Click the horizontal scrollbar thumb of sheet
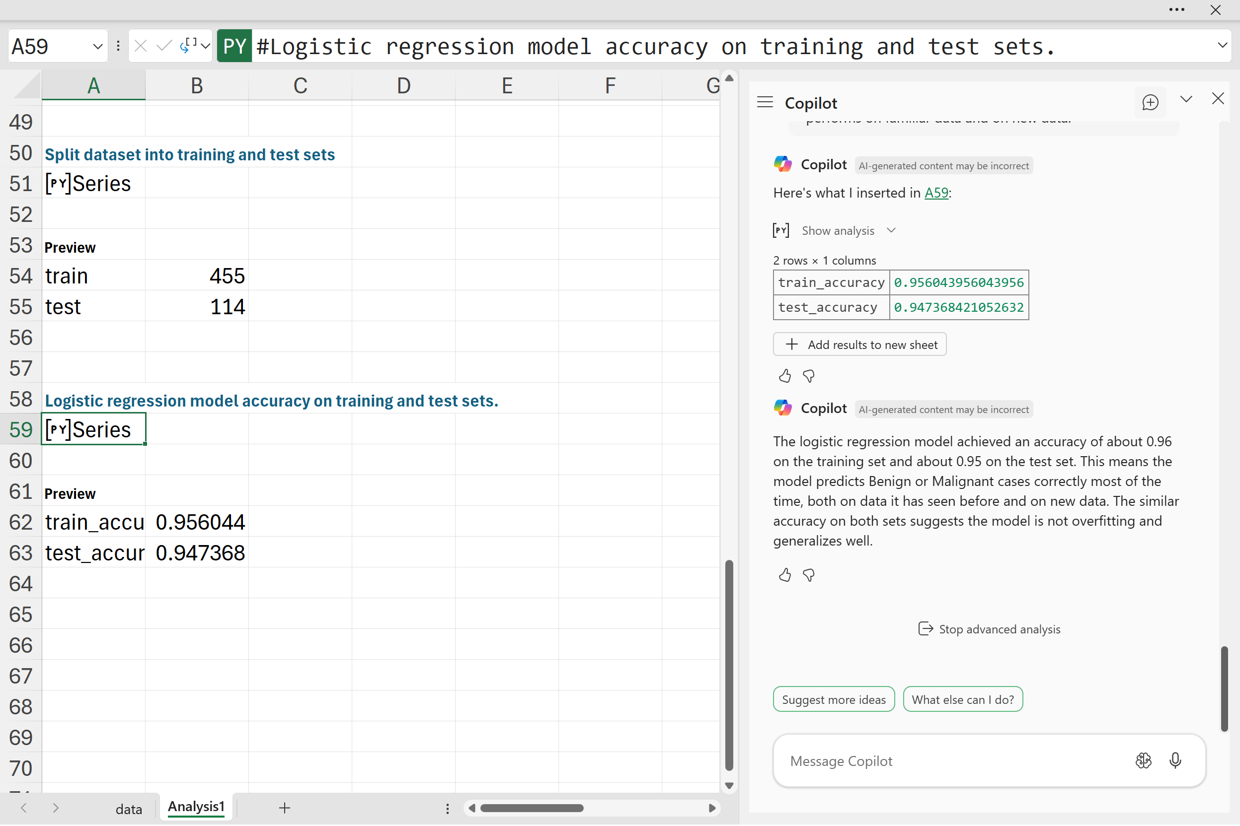The height and width of the screenshot is (826, 1240). tap(532, 808)
